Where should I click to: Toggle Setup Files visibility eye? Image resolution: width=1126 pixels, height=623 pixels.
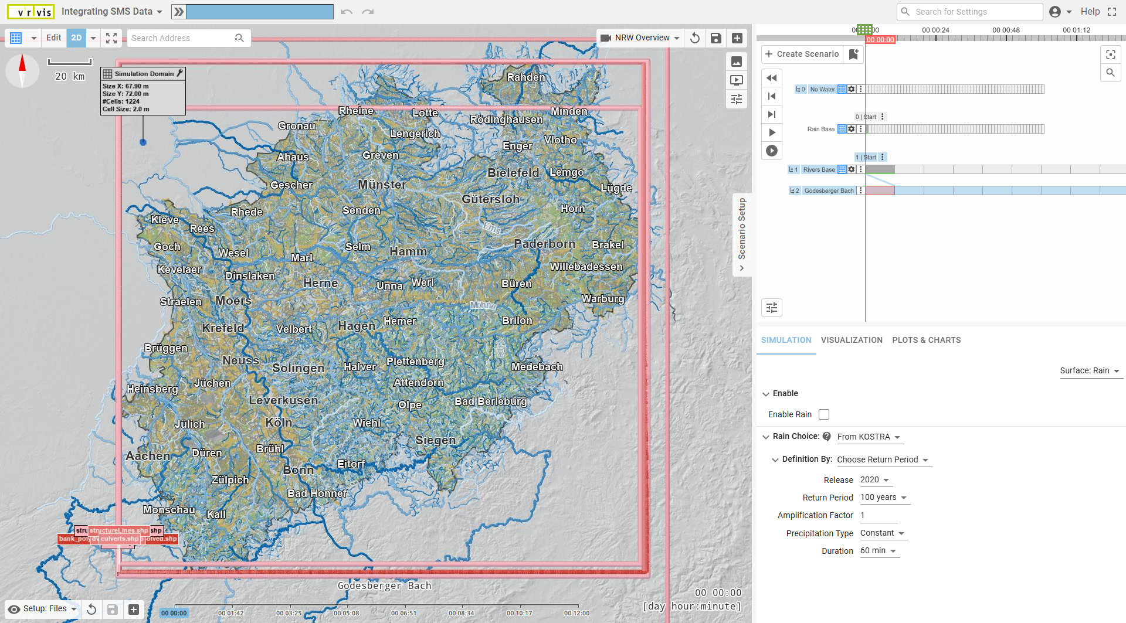pos(14,609)
